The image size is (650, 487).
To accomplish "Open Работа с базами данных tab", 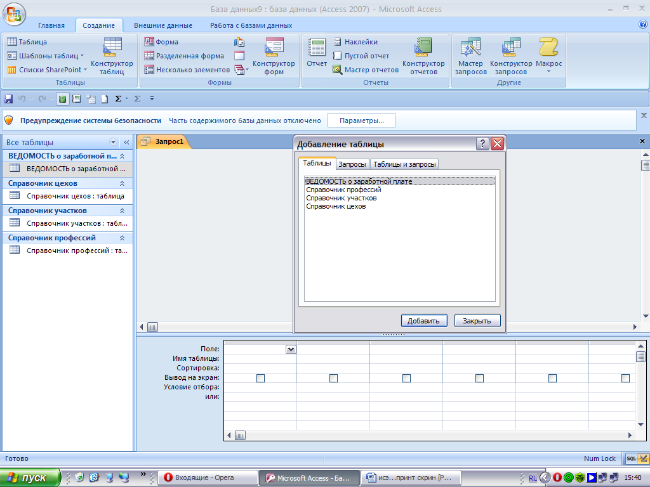I will pyautogui.click(x=251, y=25).
